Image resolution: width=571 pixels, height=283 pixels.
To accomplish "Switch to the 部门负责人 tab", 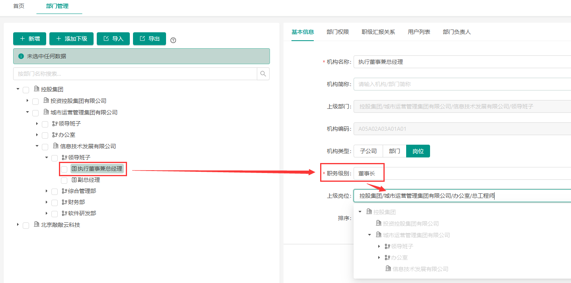I will click(x=457, y=32).
